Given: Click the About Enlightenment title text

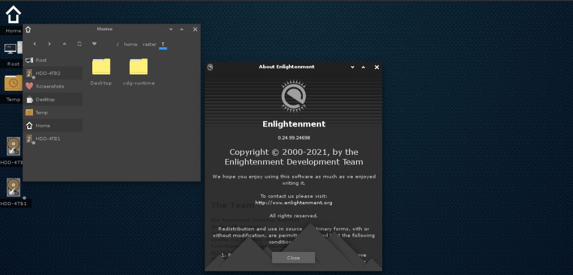Looking at the screenshot, I should click(x=287, y=67).
